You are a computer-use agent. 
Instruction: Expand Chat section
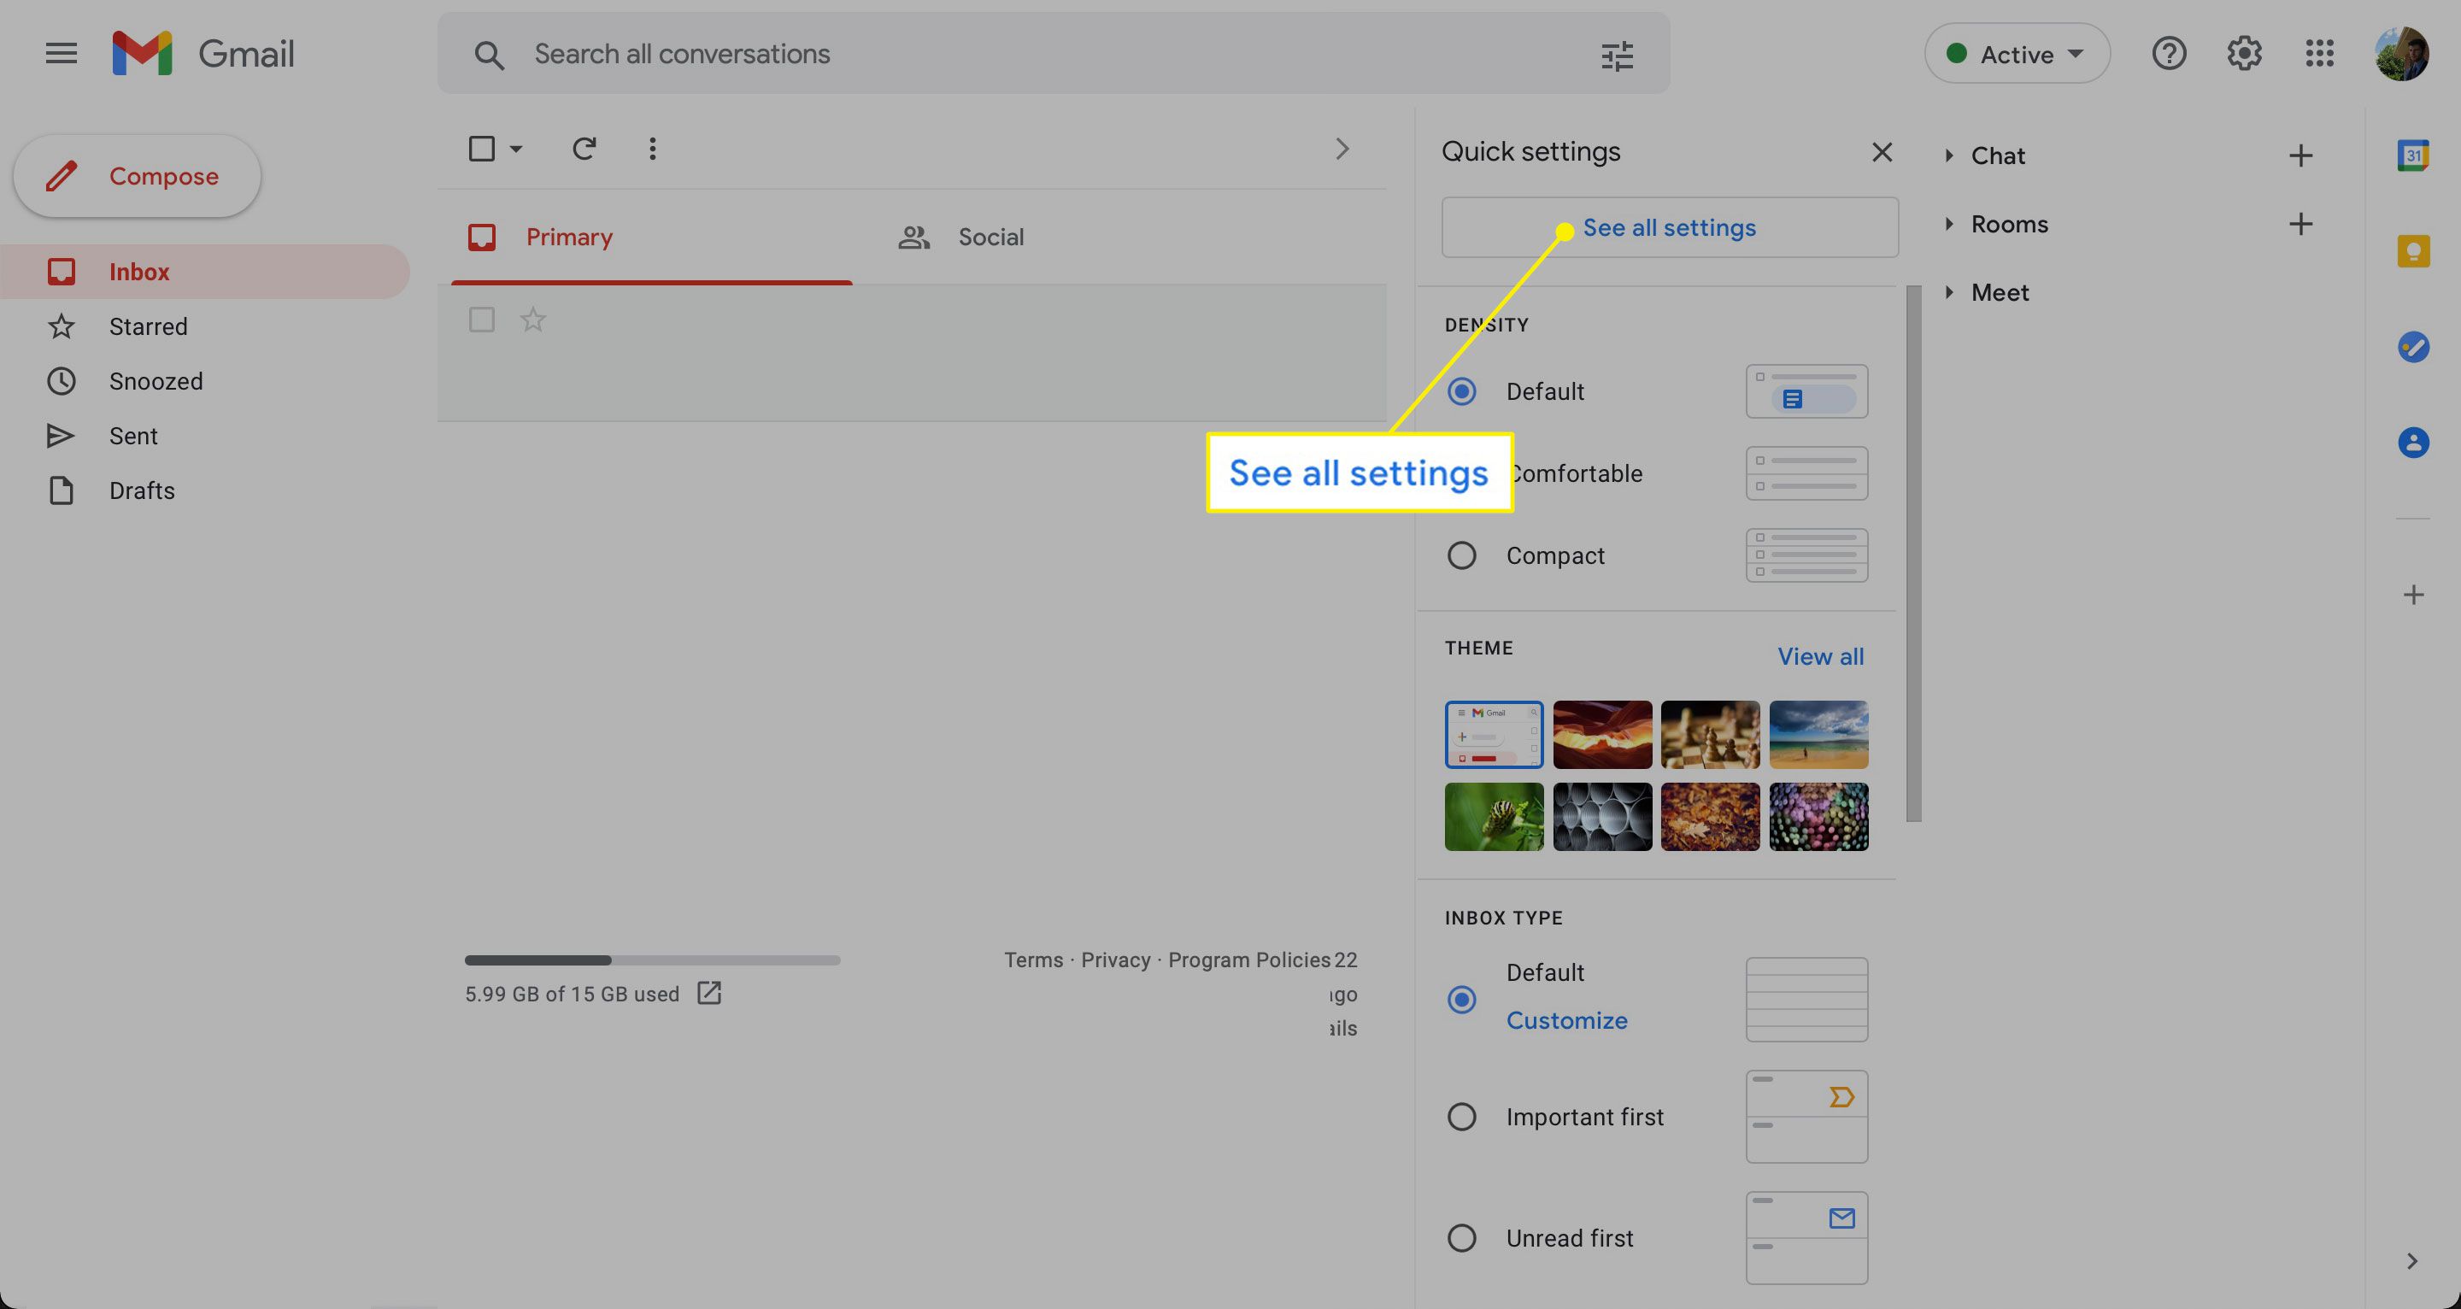1948,153
